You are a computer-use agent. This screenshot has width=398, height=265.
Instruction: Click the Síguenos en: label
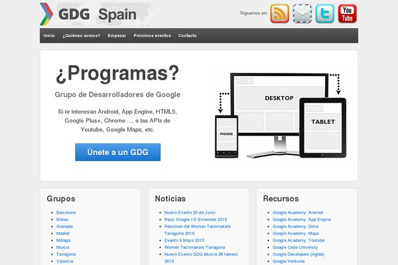[x=254, y=13]
